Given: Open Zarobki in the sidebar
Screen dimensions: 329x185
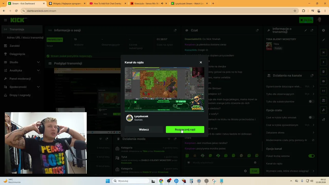Looking at the screenshot, I should [22, 46].
